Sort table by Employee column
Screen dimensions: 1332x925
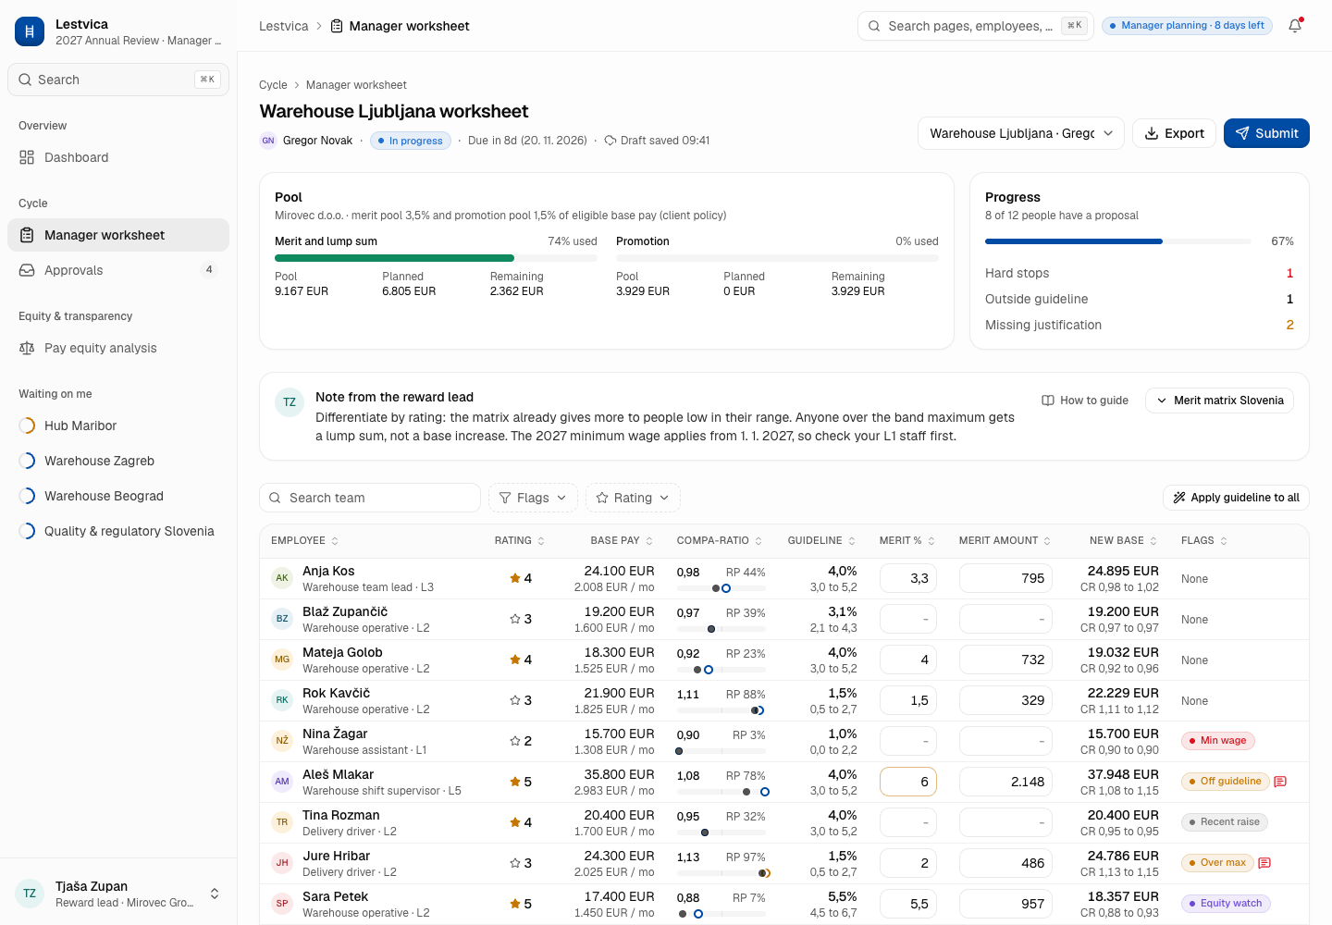305,541
